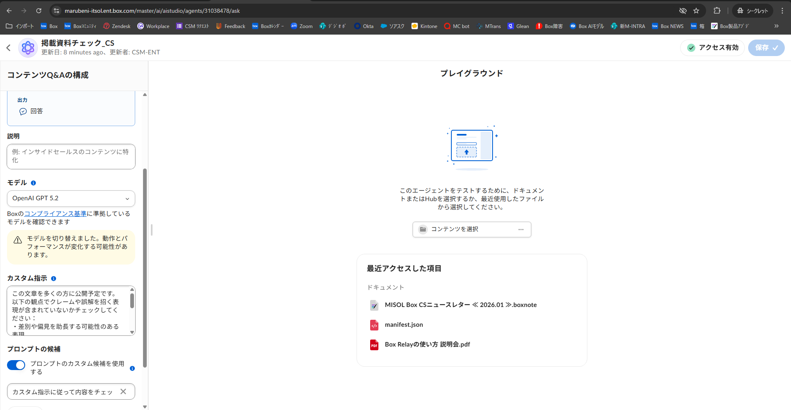Click the info icon next to モデル

(33, 183)
